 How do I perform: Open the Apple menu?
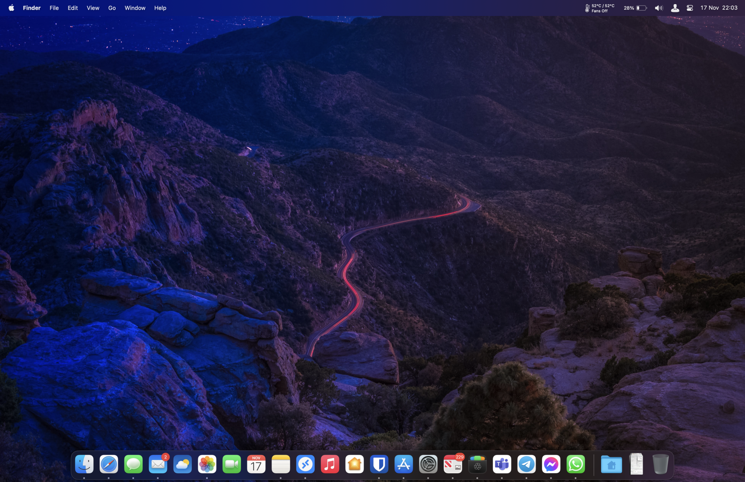(11, 8)
